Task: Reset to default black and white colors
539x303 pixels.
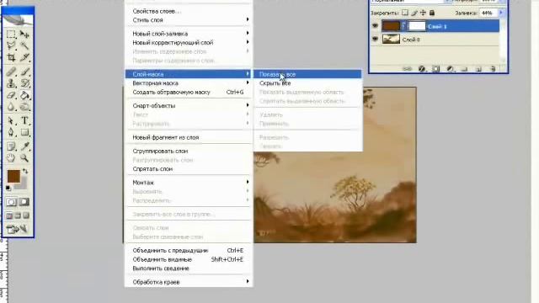Action: 8,188
